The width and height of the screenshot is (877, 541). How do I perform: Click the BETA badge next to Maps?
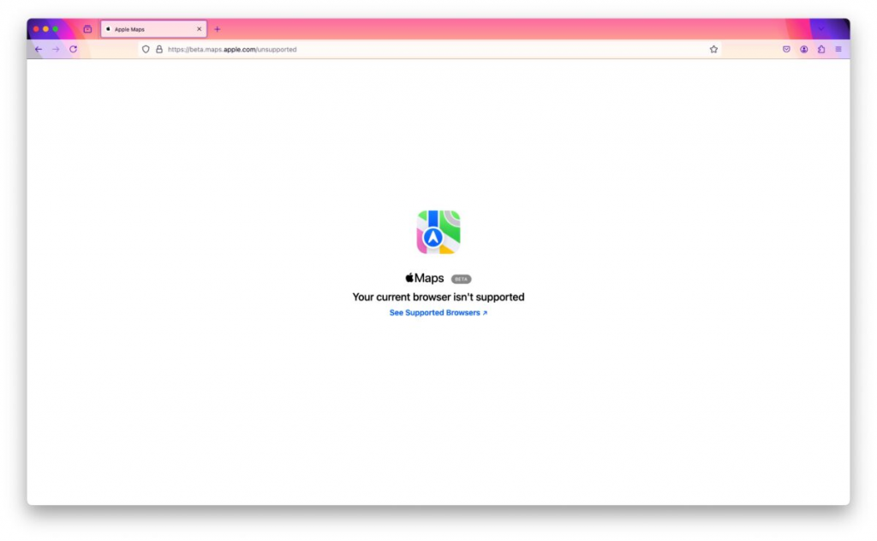point(460,278)
